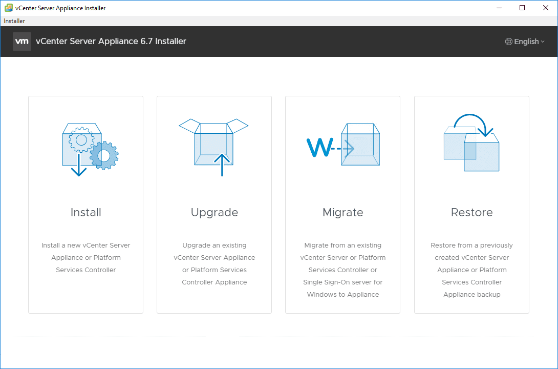This screenshot has width=558, height=369.
Task: Click the VMware vm logo
Action: 22,41
